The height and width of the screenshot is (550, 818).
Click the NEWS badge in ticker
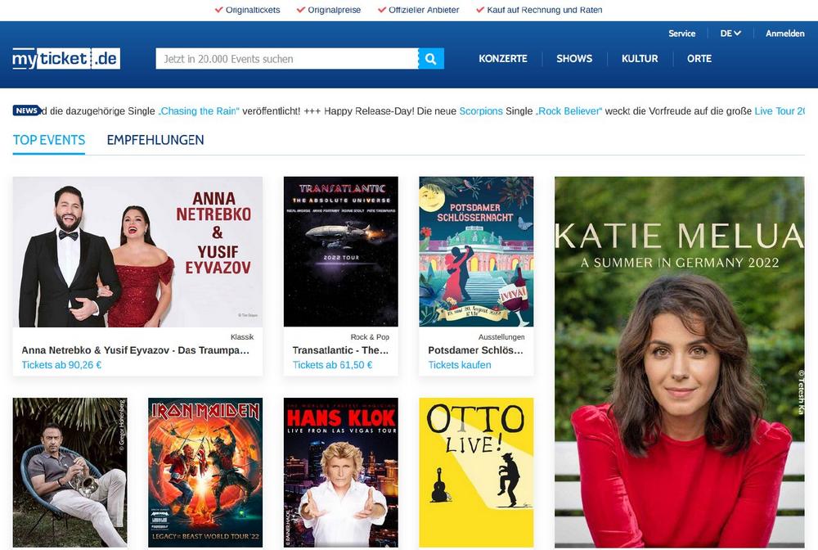tap(27, 110)
